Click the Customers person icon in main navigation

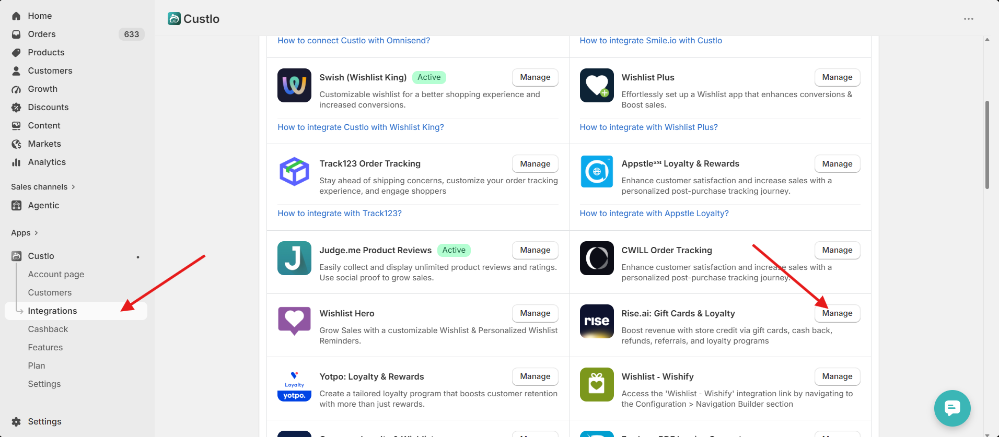point(16,71)
